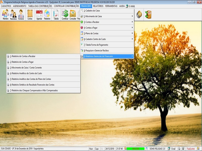Screen dimensions: 202x151
Task: Open 2-Relatório do Contas a Pagar
Action: pyautogui.click(x=43, y=62)
